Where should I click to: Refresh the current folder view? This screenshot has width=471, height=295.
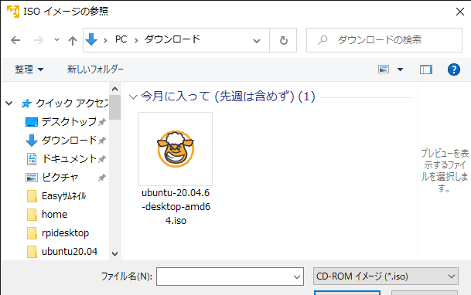click(283, 40)
